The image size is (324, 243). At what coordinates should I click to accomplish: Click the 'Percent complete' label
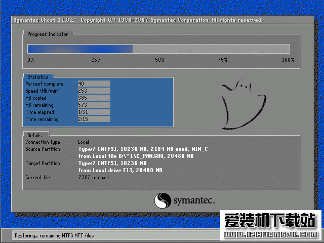[x=45, y=84]
